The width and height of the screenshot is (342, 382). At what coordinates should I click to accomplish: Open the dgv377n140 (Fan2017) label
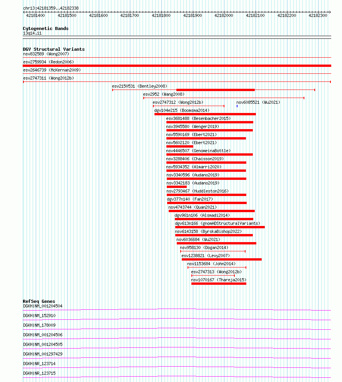190,199
